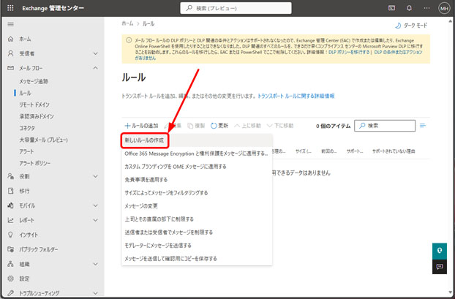Click the 上に移動 toolbar button
This screenshot has width=455, height=299.
tap(247, 126)
